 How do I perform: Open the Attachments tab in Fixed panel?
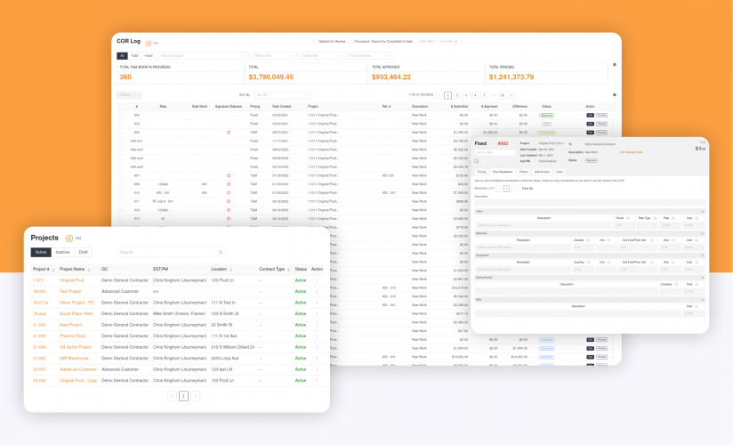(542, 172)
